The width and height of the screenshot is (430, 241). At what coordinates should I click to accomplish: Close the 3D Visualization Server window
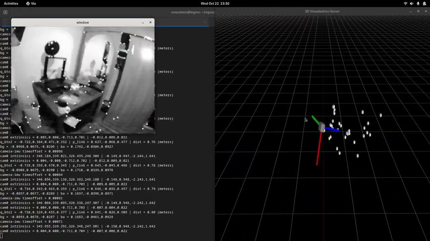click(426, 11)
